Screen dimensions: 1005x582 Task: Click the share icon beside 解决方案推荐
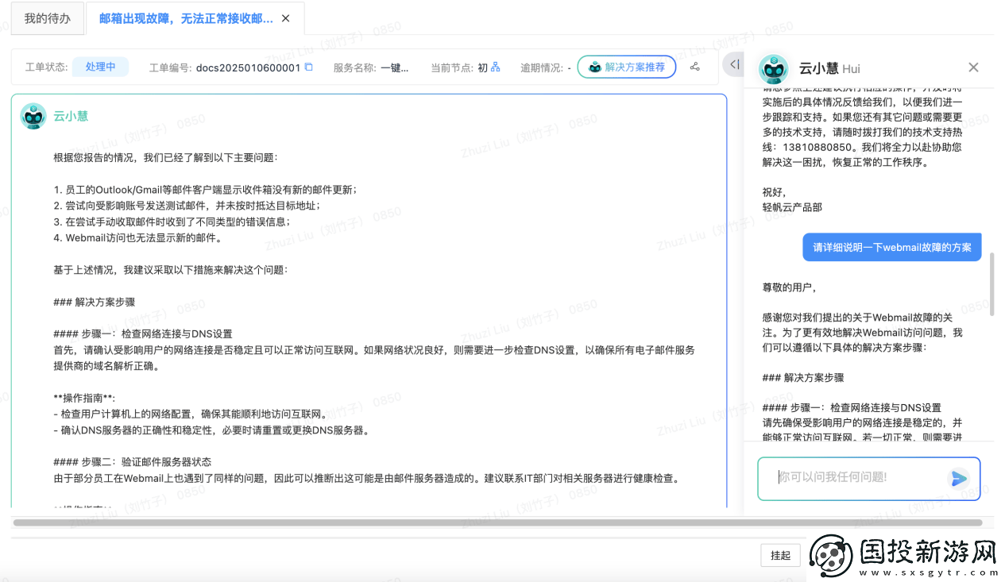[695, 67]
